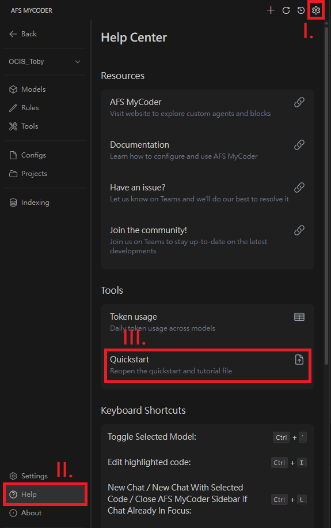Open About in the sidebar
The width and height of the screenshot is (331, 528).
[x=45, y=513]
